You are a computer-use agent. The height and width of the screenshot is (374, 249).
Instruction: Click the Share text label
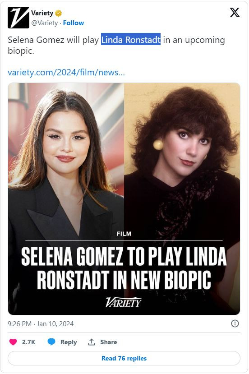coord(109,342)
